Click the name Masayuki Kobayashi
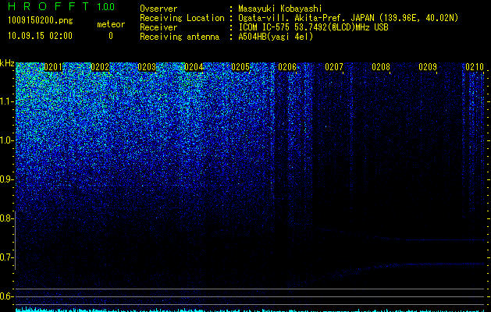This screenshot has width=491, height=312. pos(280,9)
